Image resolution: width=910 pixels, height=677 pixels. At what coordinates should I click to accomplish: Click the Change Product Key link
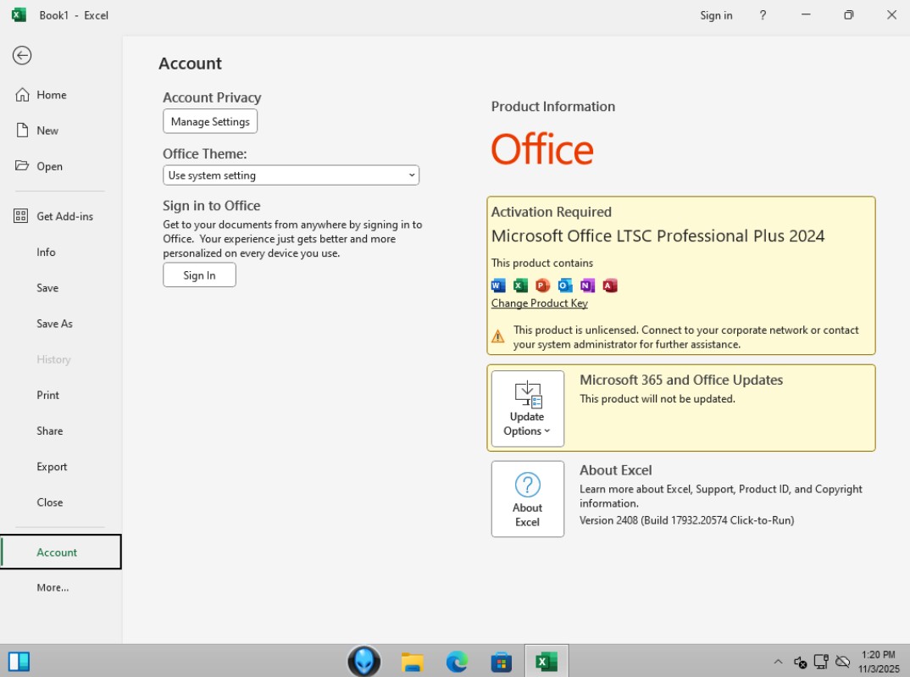click(539, 303)
